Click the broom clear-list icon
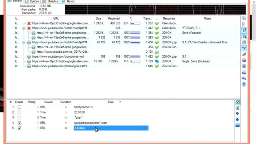Image resolution: width=256 pixels, height=144 pixels. pyautogui.click(x=244, y=54)
